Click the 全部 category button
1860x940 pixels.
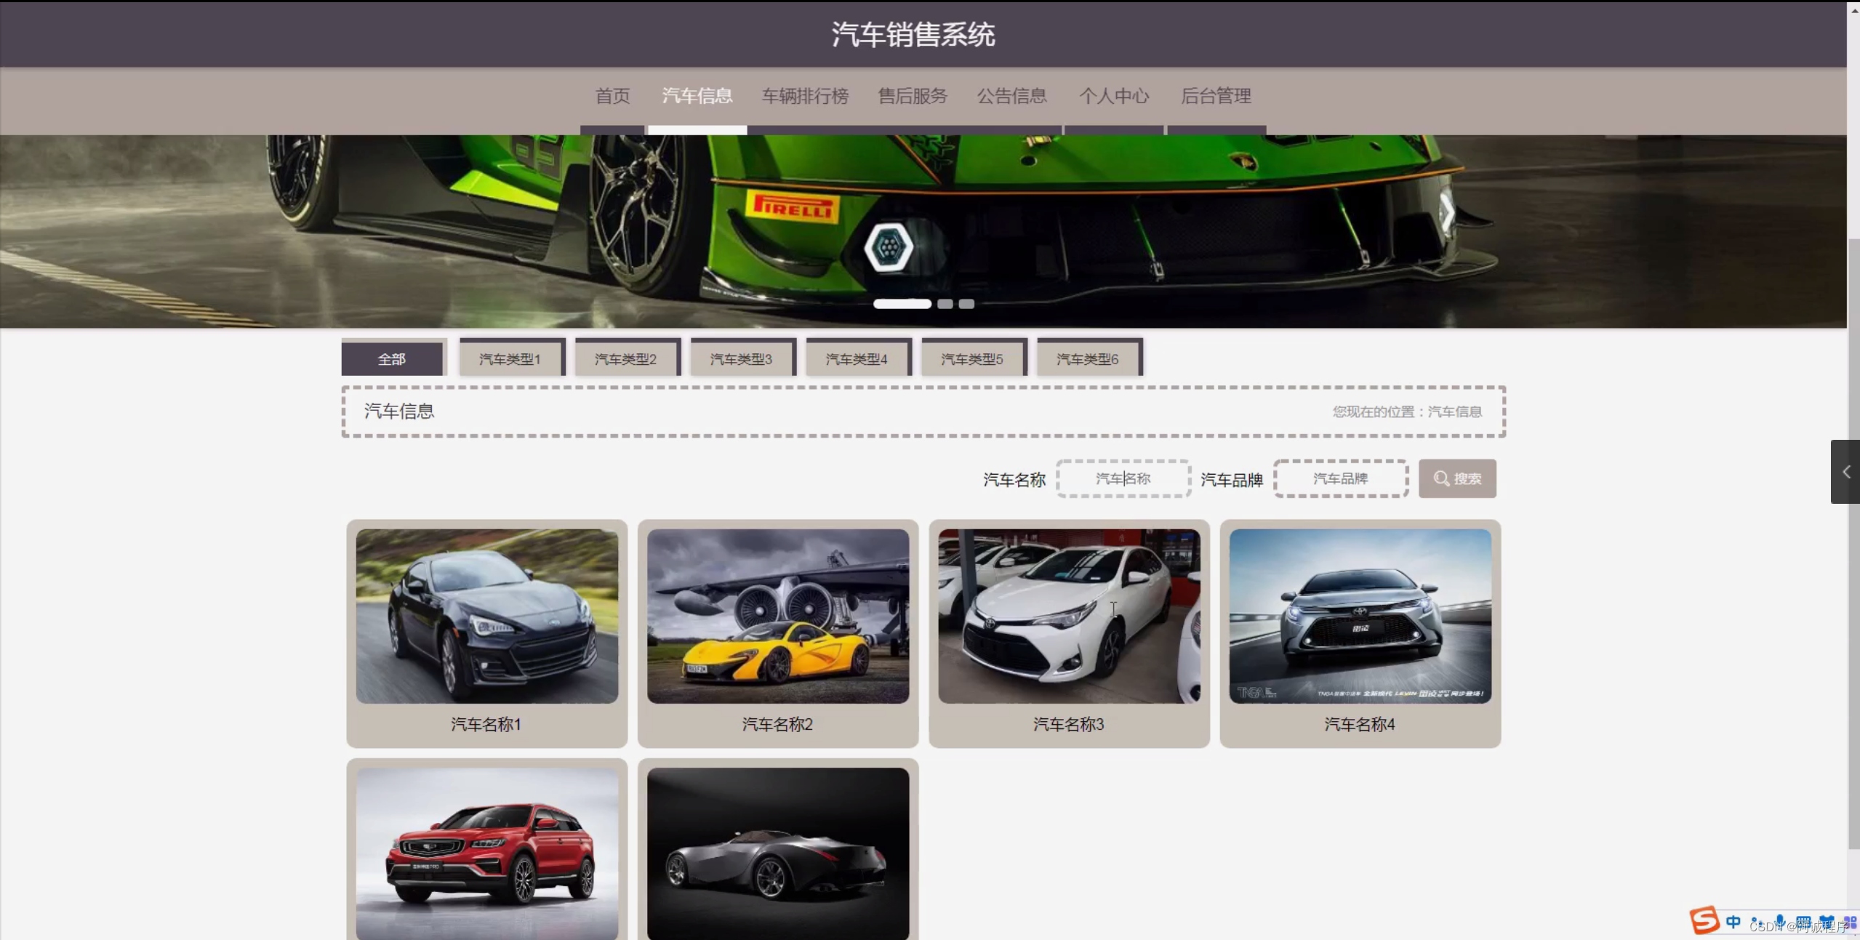tap(392, 358)
